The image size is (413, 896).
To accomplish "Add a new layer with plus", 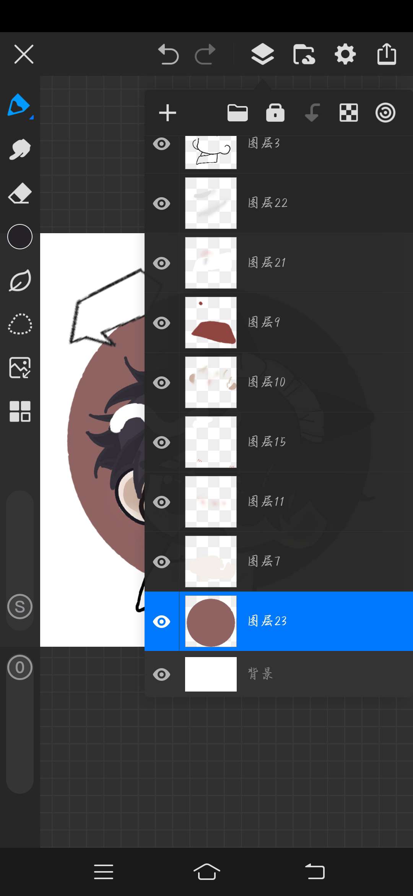I will (167, 113).
